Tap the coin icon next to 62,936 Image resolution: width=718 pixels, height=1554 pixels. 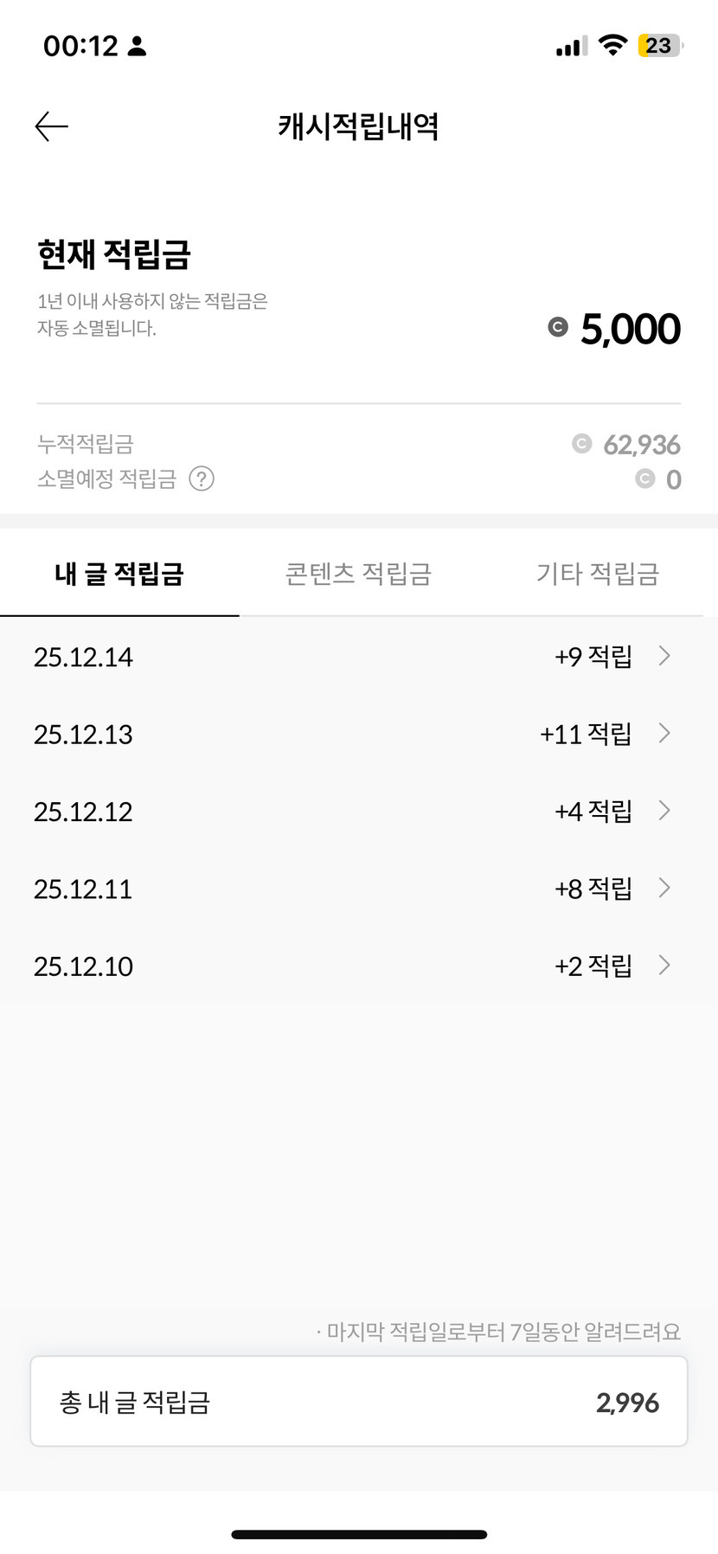pyautogui.click(x=581, y=444)
